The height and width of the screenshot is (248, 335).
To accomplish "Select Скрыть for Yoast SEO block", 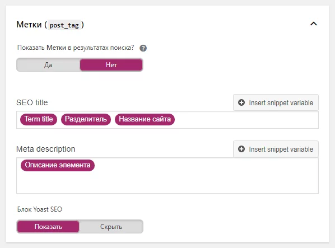I will pyautogui.click(x=111, y=226).
